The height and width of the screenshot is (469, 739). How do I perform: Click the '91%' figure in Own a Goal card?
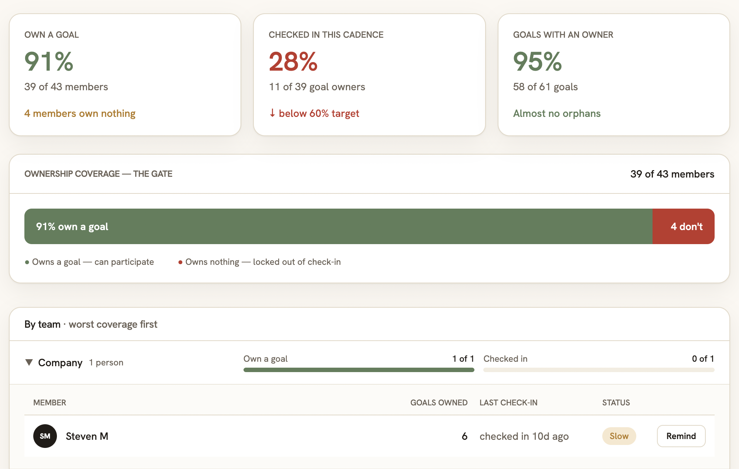point(49,61)
